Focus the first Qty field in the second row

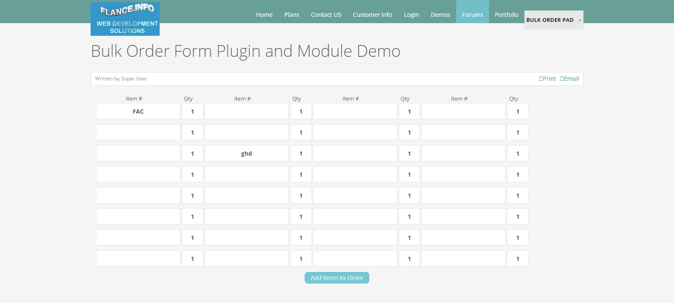pyautogui.click(x=193, y=133)
